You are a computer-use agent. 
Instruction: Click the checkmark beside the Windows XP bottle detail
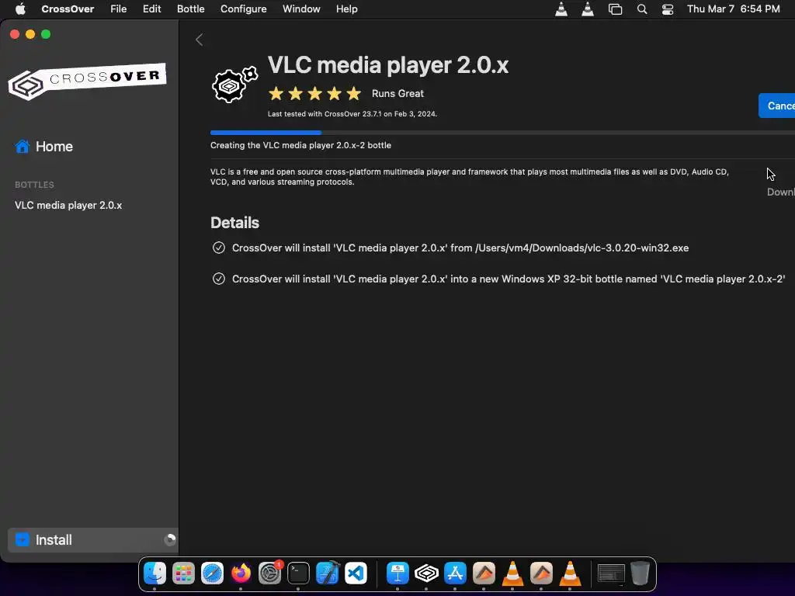(x=218, y=279)
